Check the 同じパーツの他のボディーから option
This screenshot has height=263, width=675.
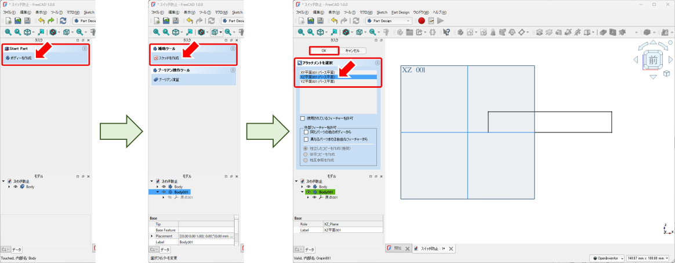pos(306,132)
